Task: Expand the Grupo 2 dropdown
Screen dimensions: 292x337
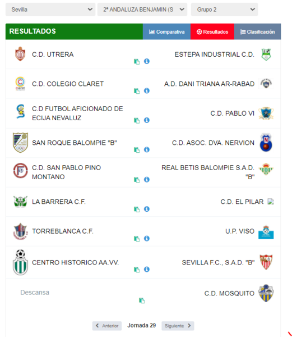Action: coord(225,10)
